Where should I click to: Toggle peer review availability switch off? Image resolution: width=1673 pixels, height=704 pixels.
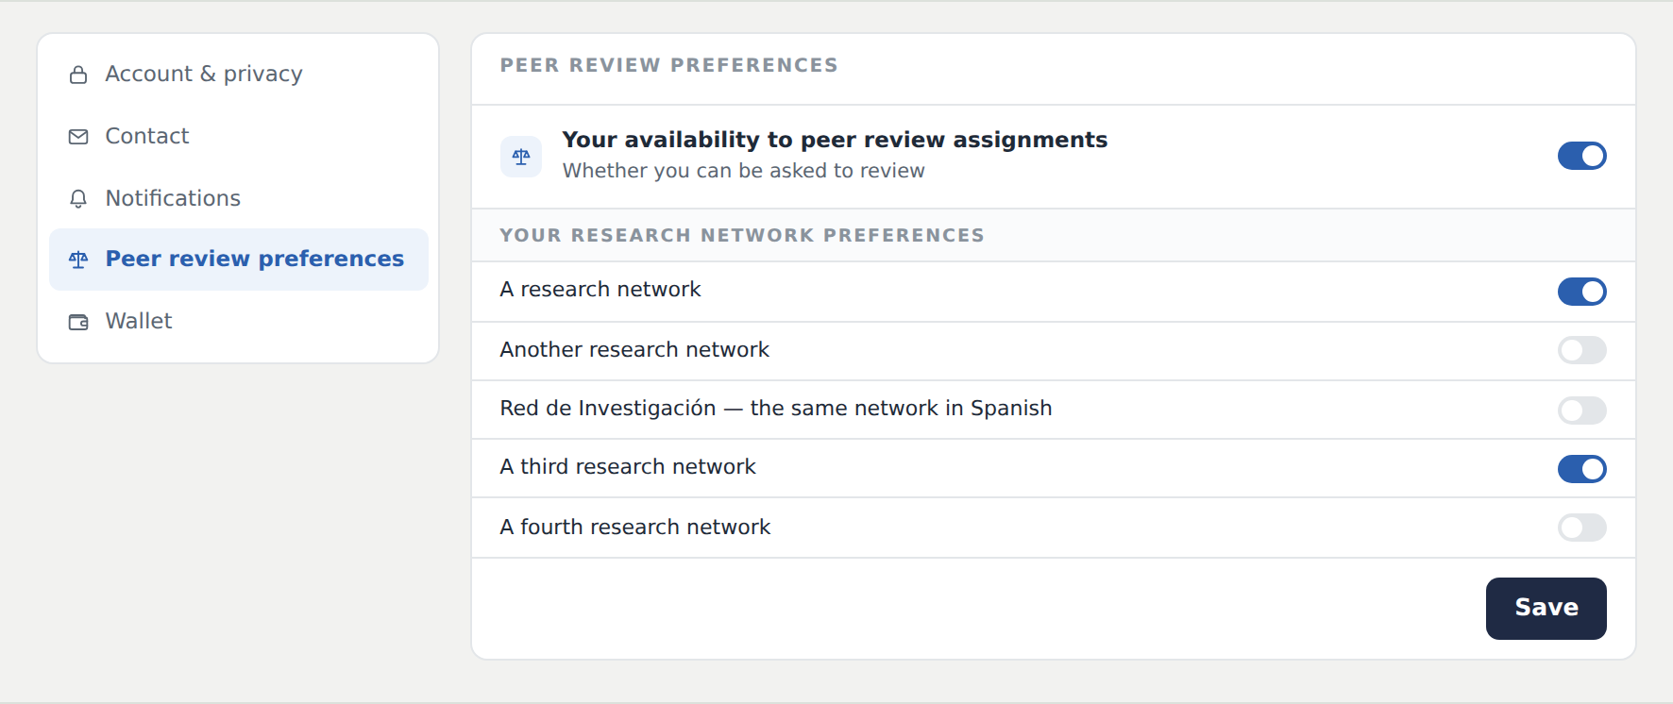point(1582,156)
